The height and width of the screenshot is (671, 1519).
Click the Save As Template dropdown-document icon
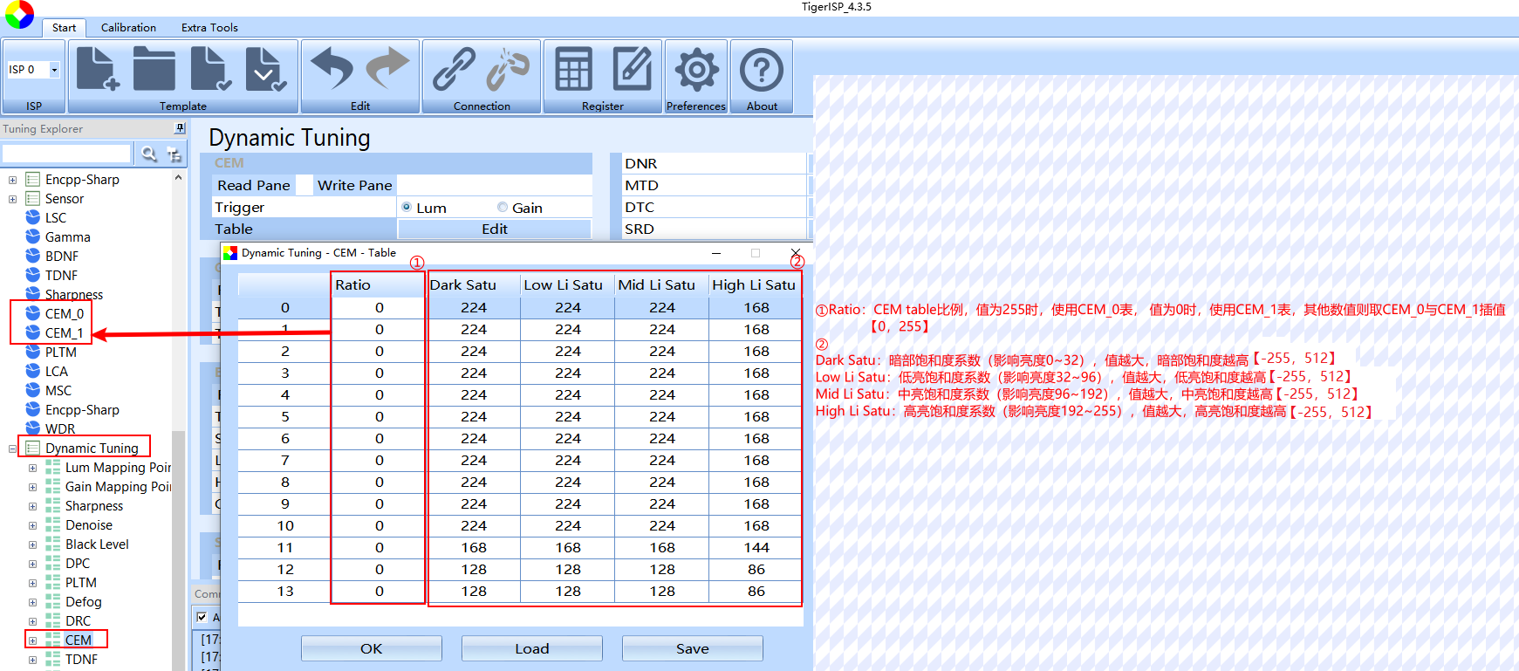click(266, 69)
